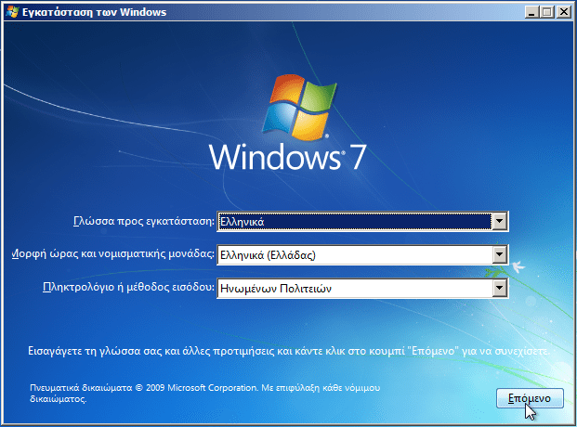Screen dimensions: 577x427
Task: Click the Εγκατάσταση των Windows title text
Action: [x=94, y=12]
